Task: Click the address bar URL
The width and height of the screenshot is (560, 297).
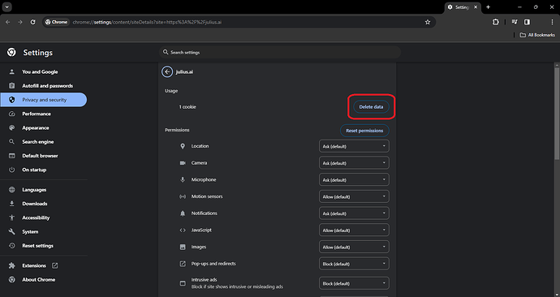Action: coord(147,22)
